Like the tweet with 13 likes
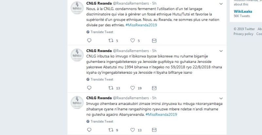This screenshot has width=262, height=135. click(133, 130)
